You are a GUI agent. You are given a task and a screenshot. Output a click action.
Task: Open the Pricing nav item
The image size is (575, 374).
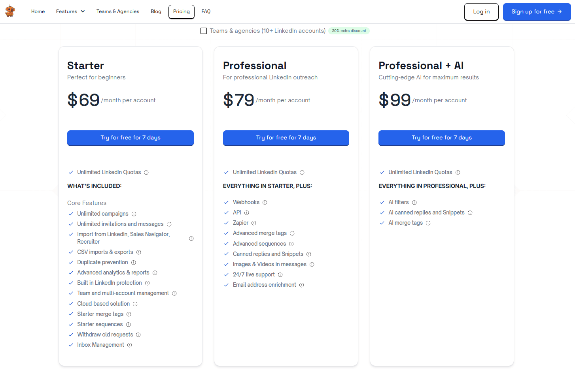[x=182, y=11]
